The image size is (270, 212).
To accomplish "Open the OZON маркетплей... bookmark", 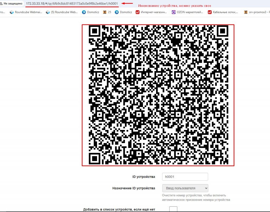I will [x=187, y=12].
